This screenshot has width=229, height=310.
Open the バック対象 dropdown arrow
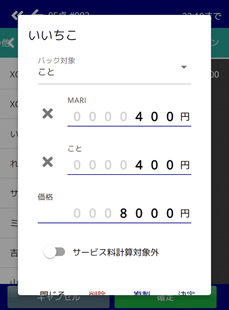(184, 67)
